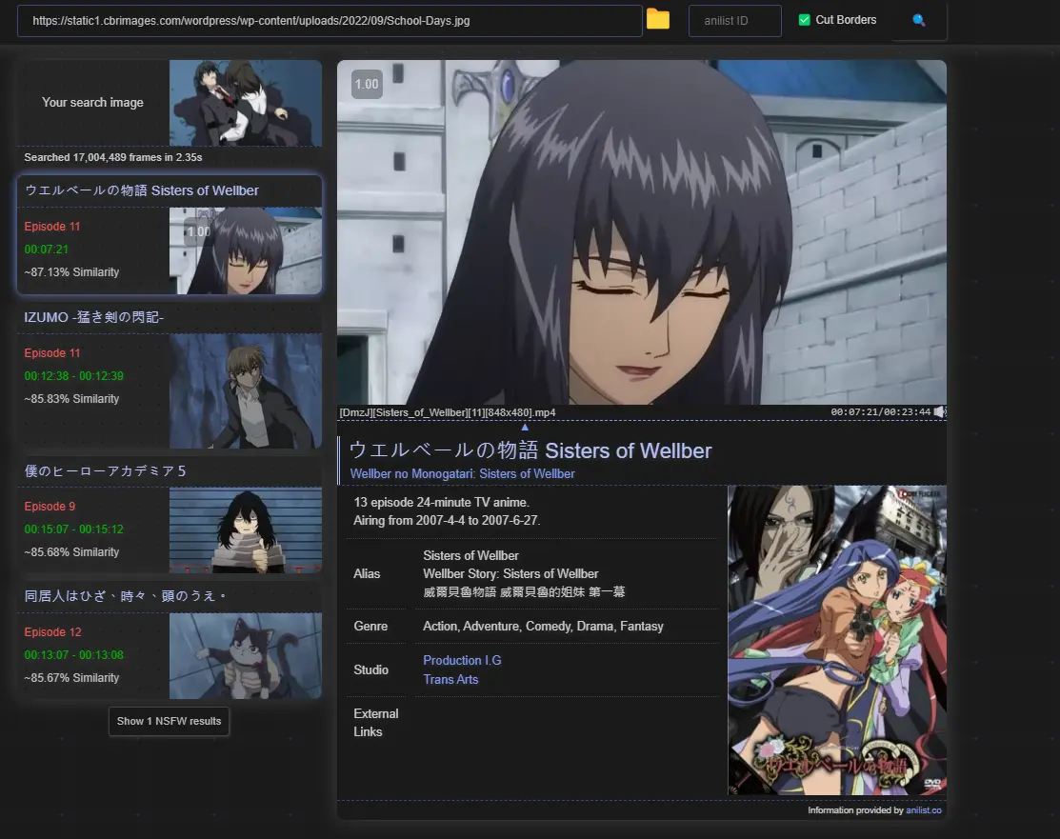Click the Your search image label

click(x=92, y=102)
